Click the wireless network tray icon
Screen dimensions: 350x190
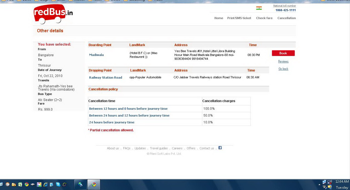[x=330, y=182]
